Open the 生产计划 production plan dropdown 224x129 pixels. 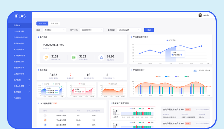pos(91,30)
